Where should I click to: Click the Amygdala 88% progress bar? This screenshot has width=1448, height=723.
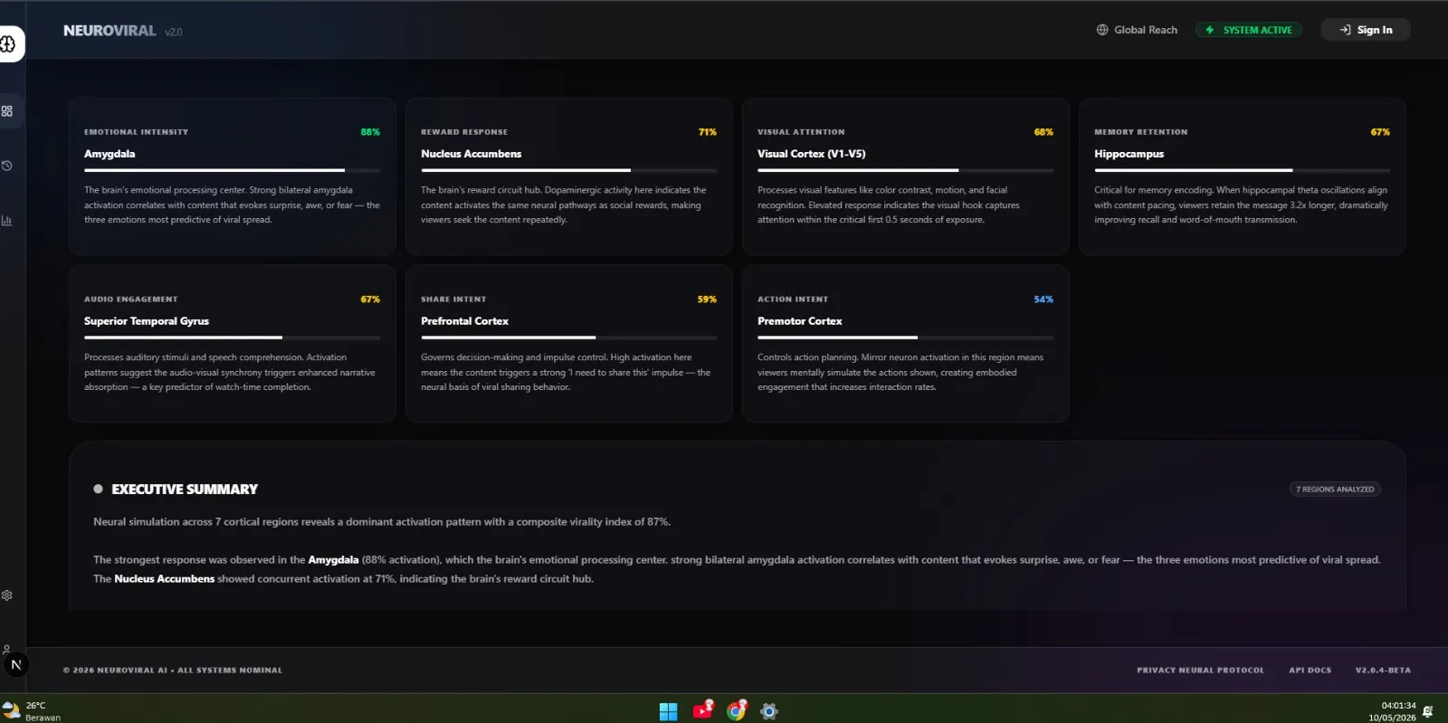[232, 170]
